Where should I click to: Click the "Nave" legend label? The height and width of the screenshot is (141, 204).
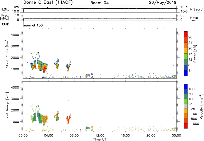[194, 18]
